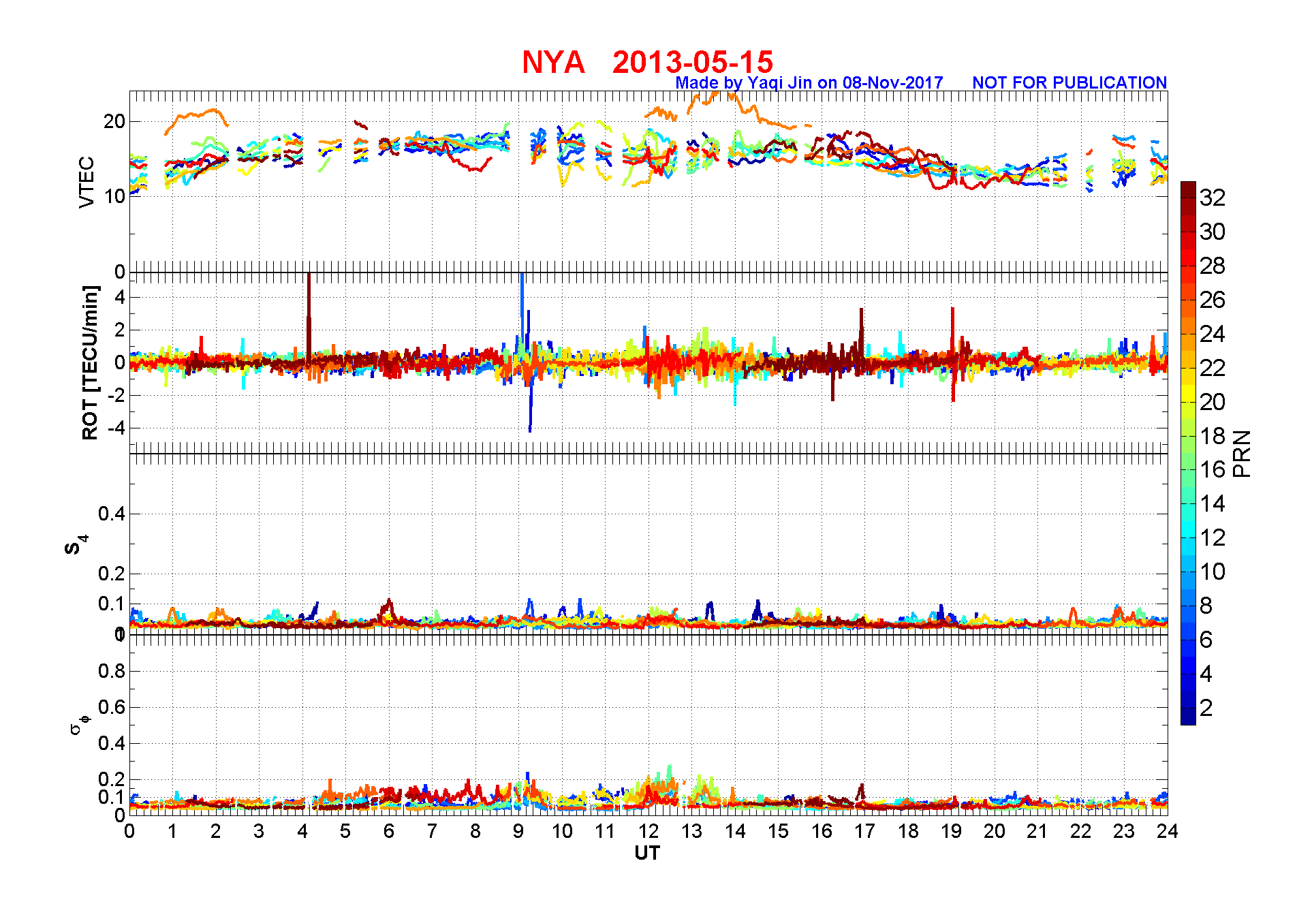Select the "Made by Yaqi Jin on 08-Nov-2017" credit
Image resolution: width=1297 pixels, height=906 pixels.
coord(809,82)
